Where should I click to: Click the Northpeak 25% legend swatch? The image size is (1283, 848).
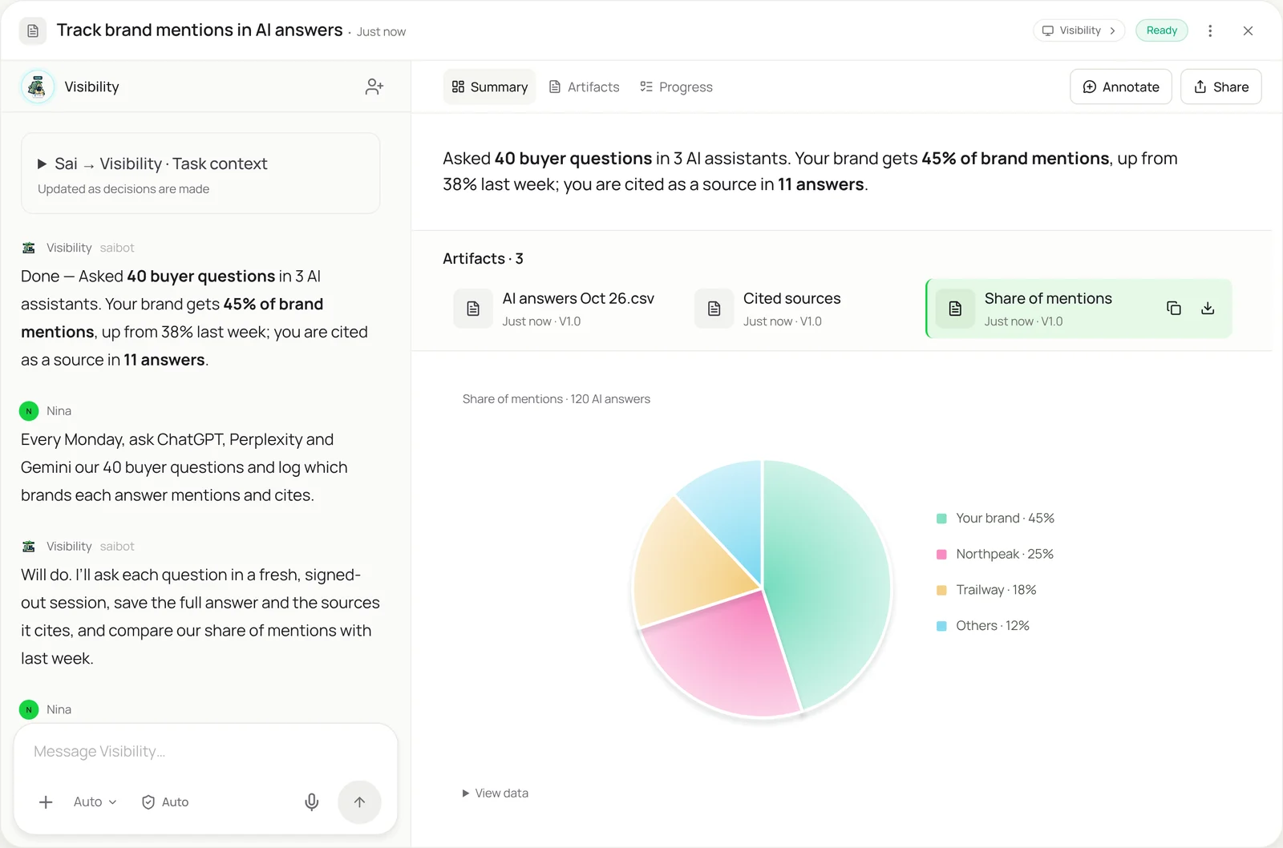pos(941,555)
